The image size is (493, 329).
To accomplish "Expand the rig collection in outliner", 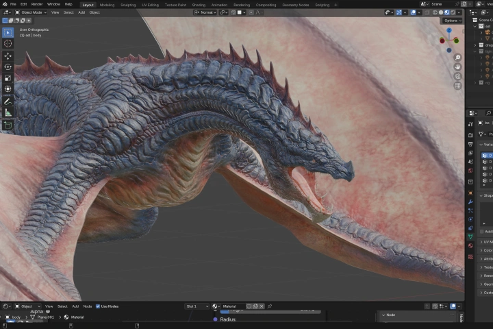I will (x=475, y=82).
